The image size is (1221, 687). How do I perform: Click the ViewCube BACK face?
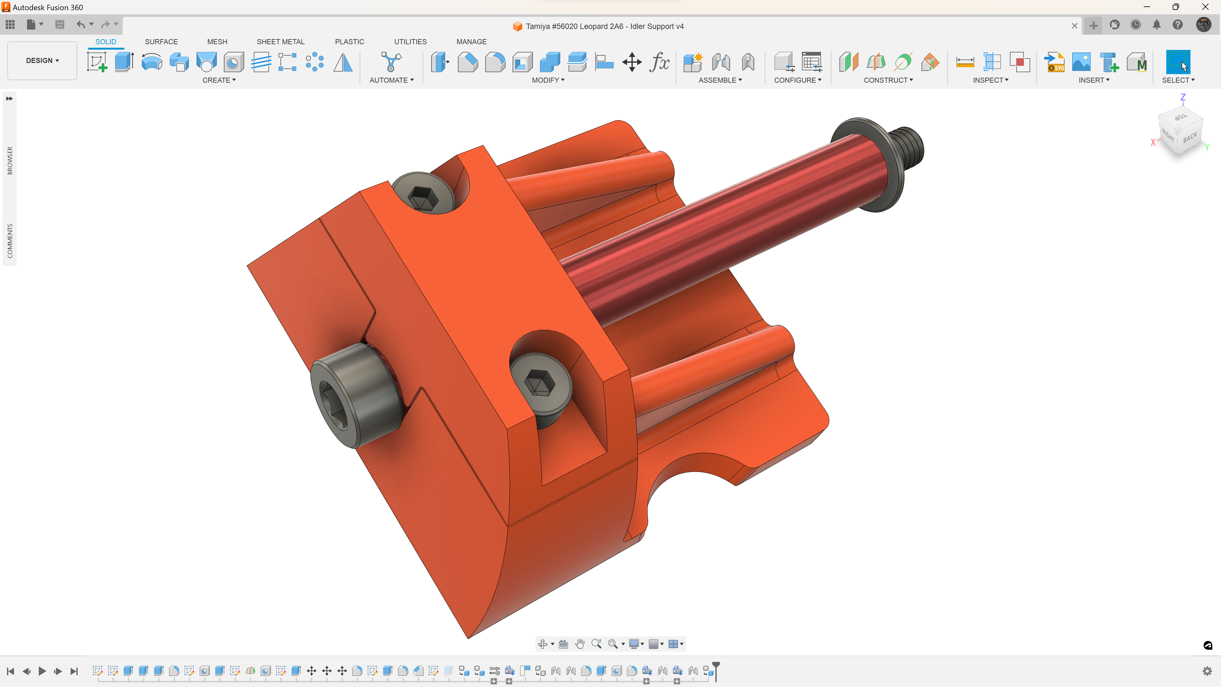pos(1190,138)
